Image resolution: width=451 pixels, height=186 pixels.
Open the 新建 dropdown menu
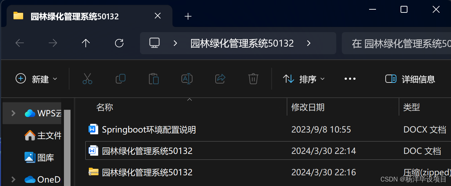pos(36,79)
